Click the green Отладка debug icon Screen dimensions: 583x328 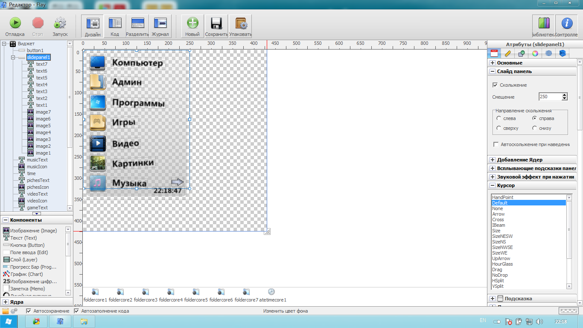click(x=15, y=23)
